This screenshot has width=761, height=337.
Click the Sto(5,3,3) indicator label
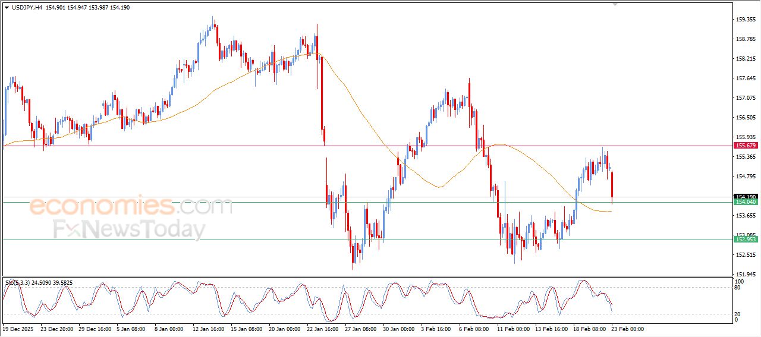pos(17,283)
